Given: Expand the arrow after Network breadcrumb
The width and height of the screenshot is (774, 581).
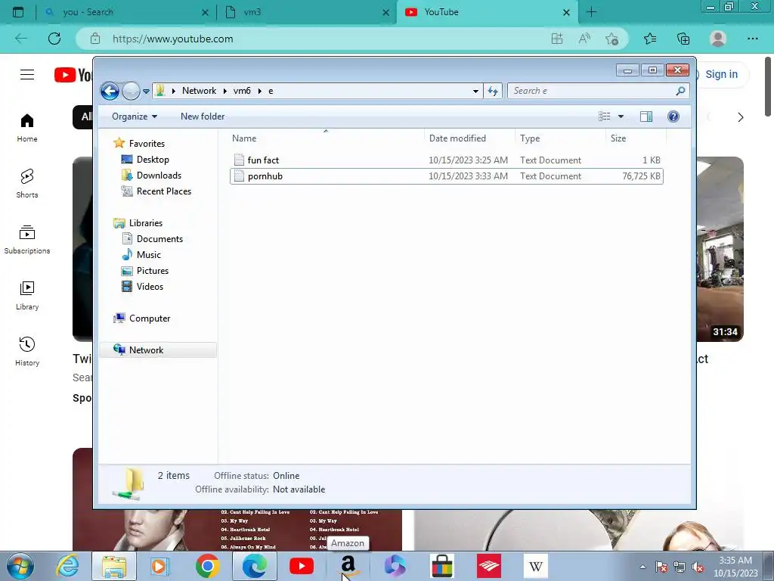Looking at the screenshot, I should tap(225, 91).
